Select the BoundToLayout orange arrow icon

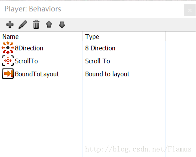click(8, 74)
